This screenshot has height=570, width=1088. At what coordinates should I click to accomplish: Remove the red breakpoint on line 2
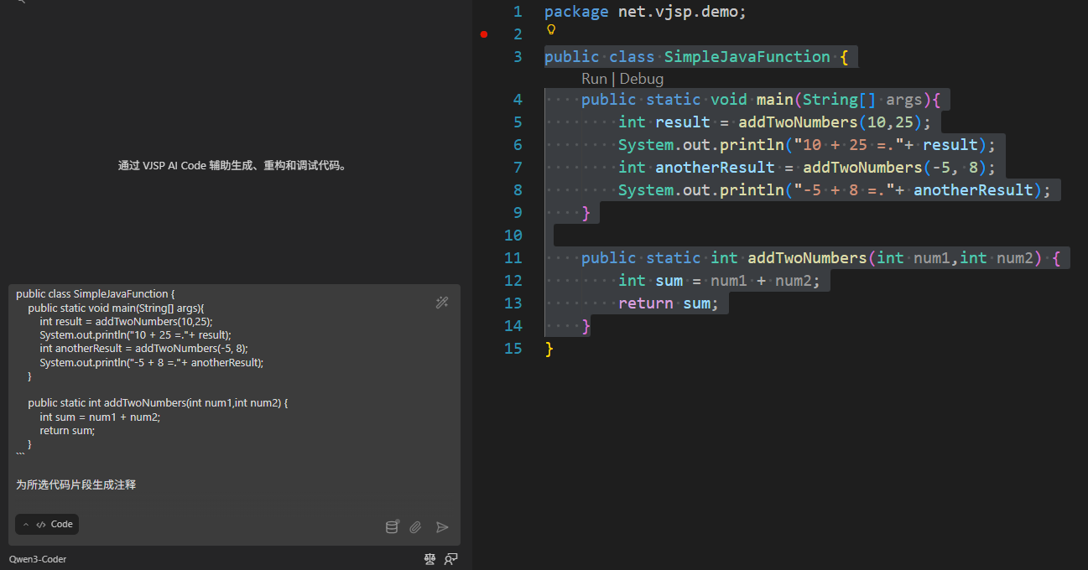[484, 34]
